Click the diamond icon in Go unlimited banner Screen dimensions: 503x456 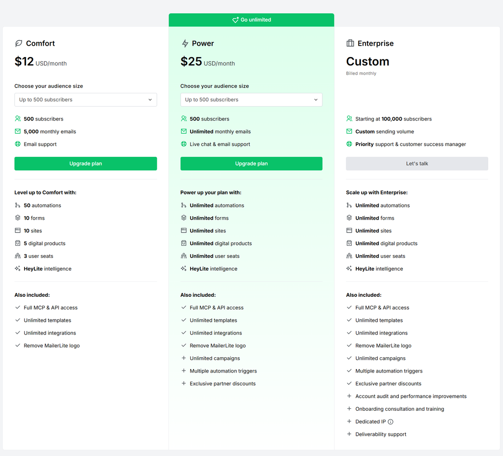point(235,20)
